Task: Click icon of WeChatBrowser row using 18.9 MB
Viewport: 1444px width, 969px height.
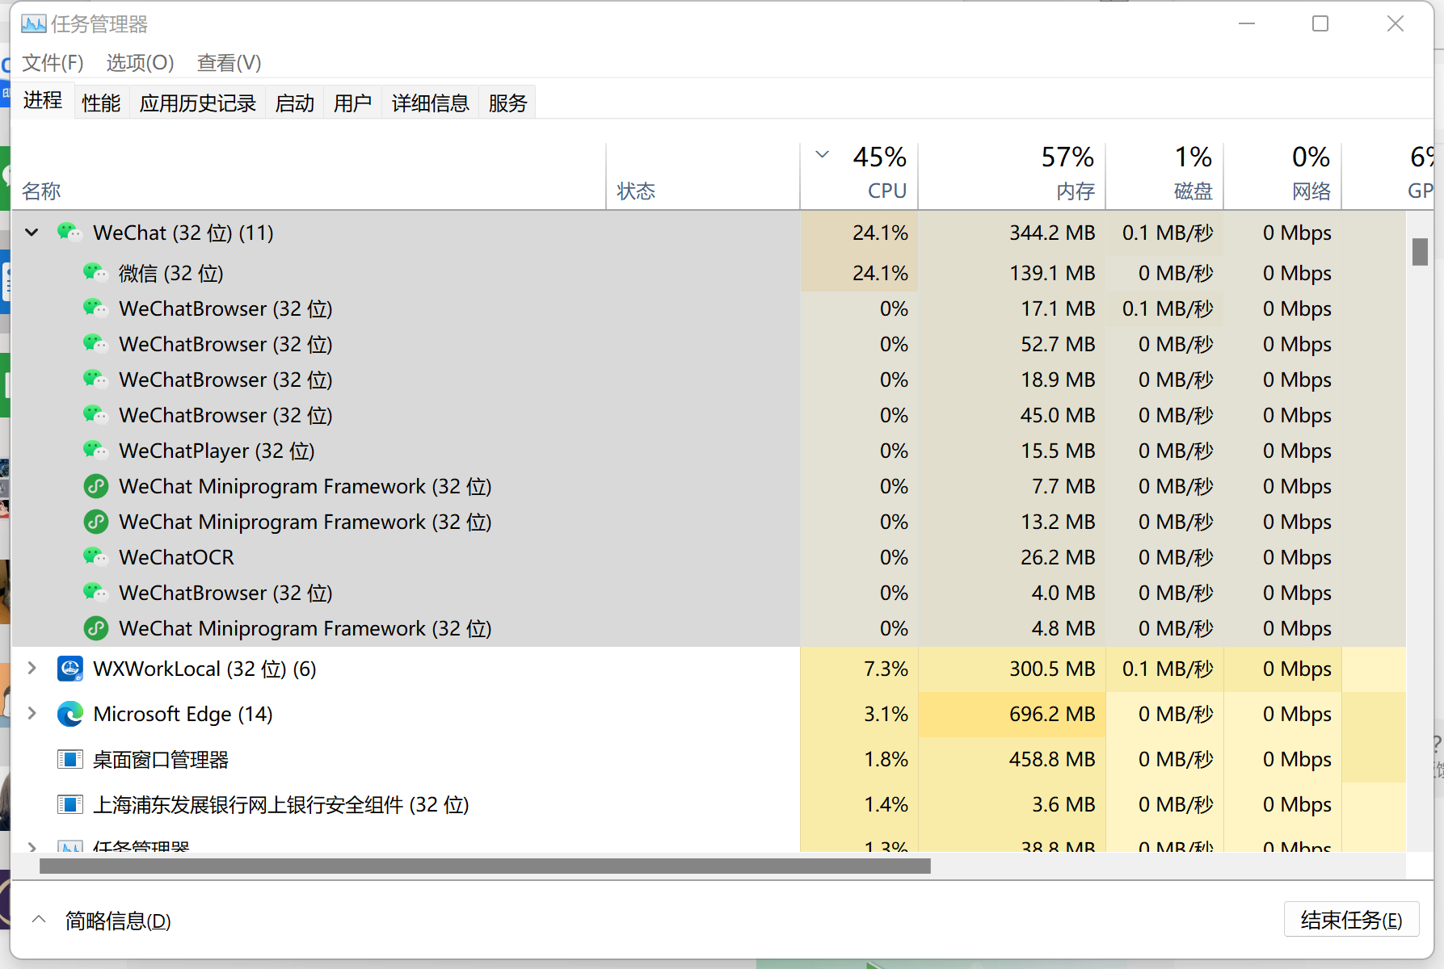Action: click(x=96, y=380)
